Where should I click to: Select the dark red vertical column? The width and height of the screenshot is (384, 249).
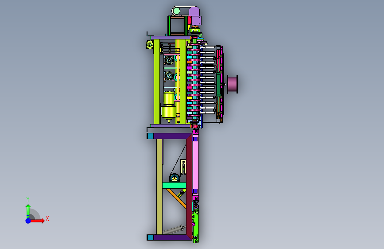tap(189, 187)
